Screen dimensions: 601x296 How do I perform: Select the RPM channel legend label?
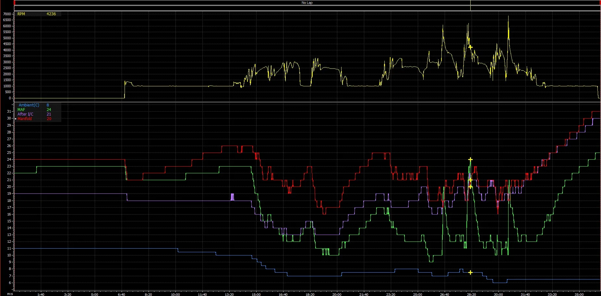21,14
